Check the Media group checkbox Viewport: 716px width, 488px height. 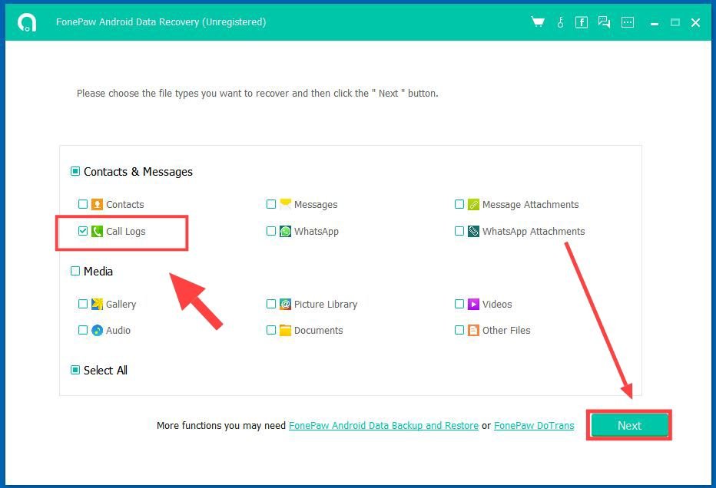(x=75, y=271)
